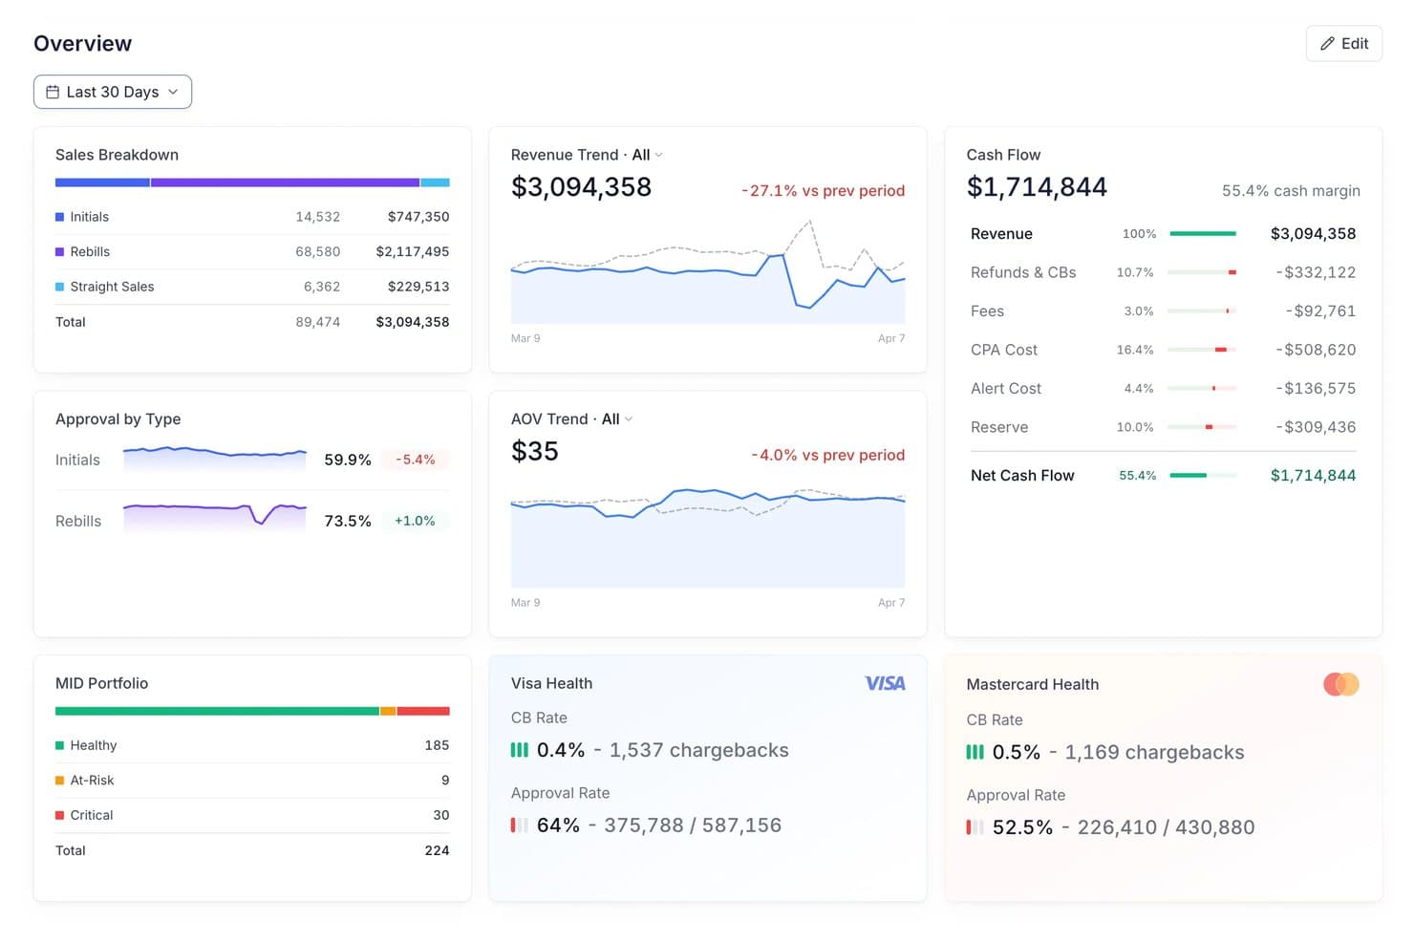This screenshot has width=1414, height=943.
Task: Click the Sales Breakdown stacked bar
Action: (252, 182)
